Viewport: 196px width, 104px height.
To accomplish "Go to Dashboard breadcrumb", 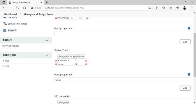I will (x=11, y=14).
